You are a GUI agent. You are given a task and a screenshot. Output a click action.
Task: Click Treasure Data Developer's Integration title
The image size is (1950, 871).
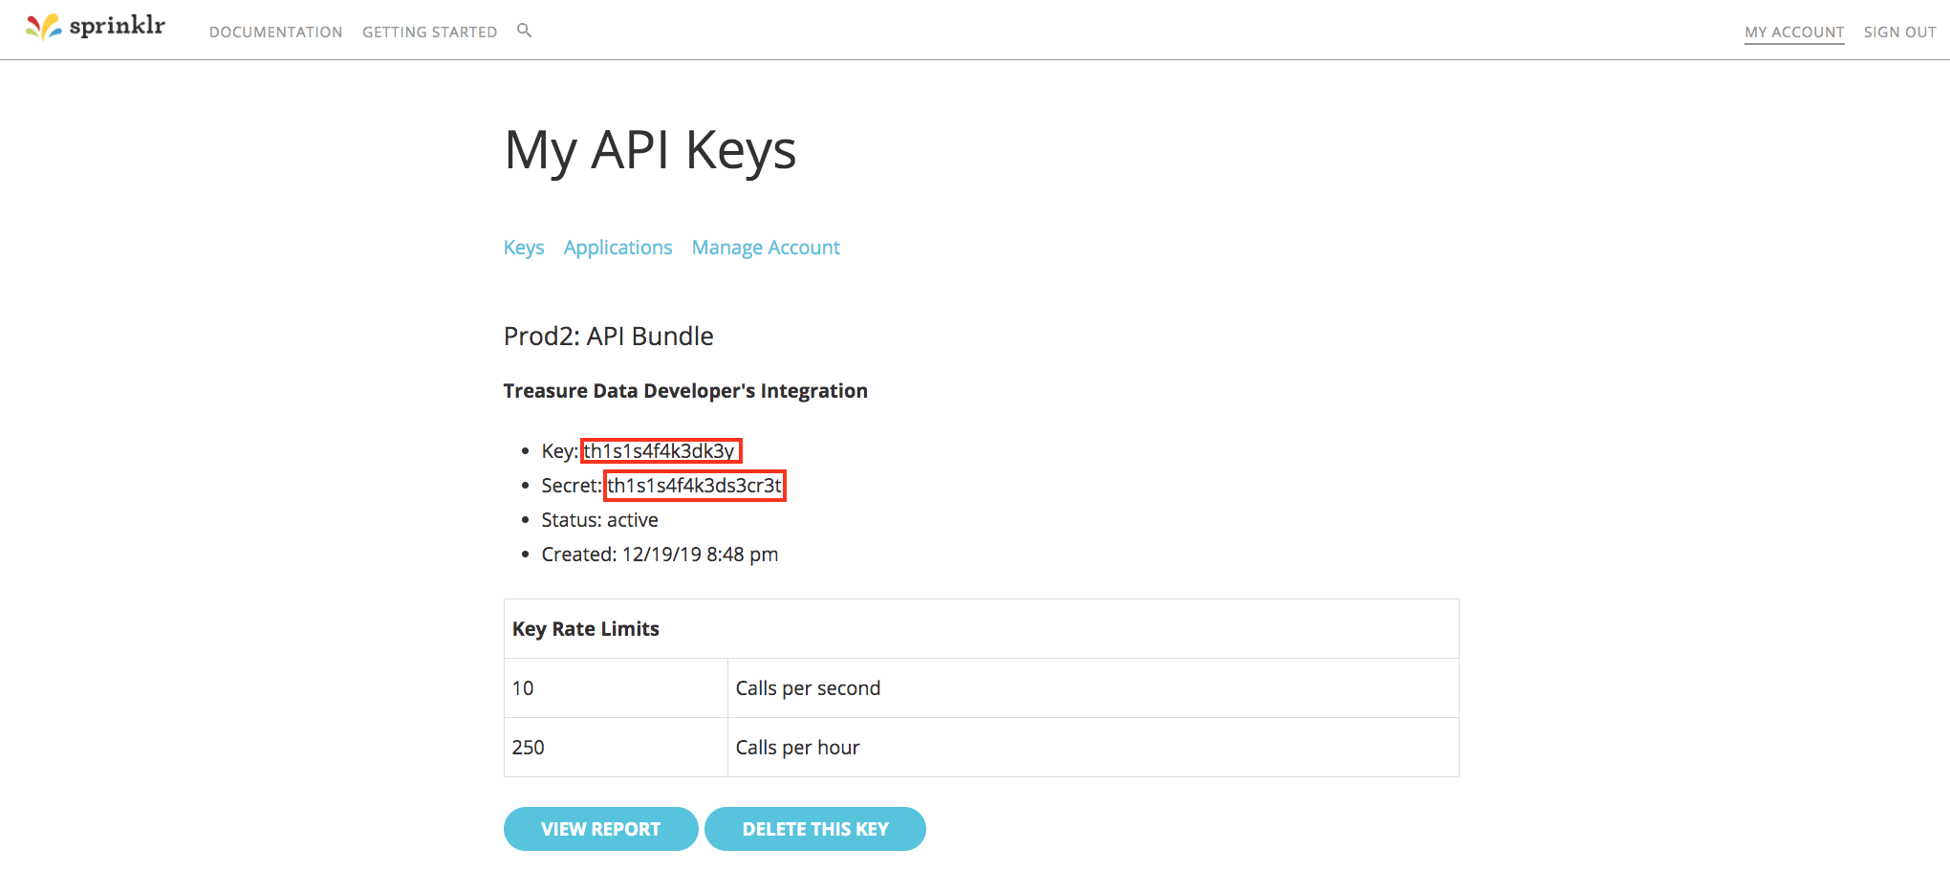point(685,391)
